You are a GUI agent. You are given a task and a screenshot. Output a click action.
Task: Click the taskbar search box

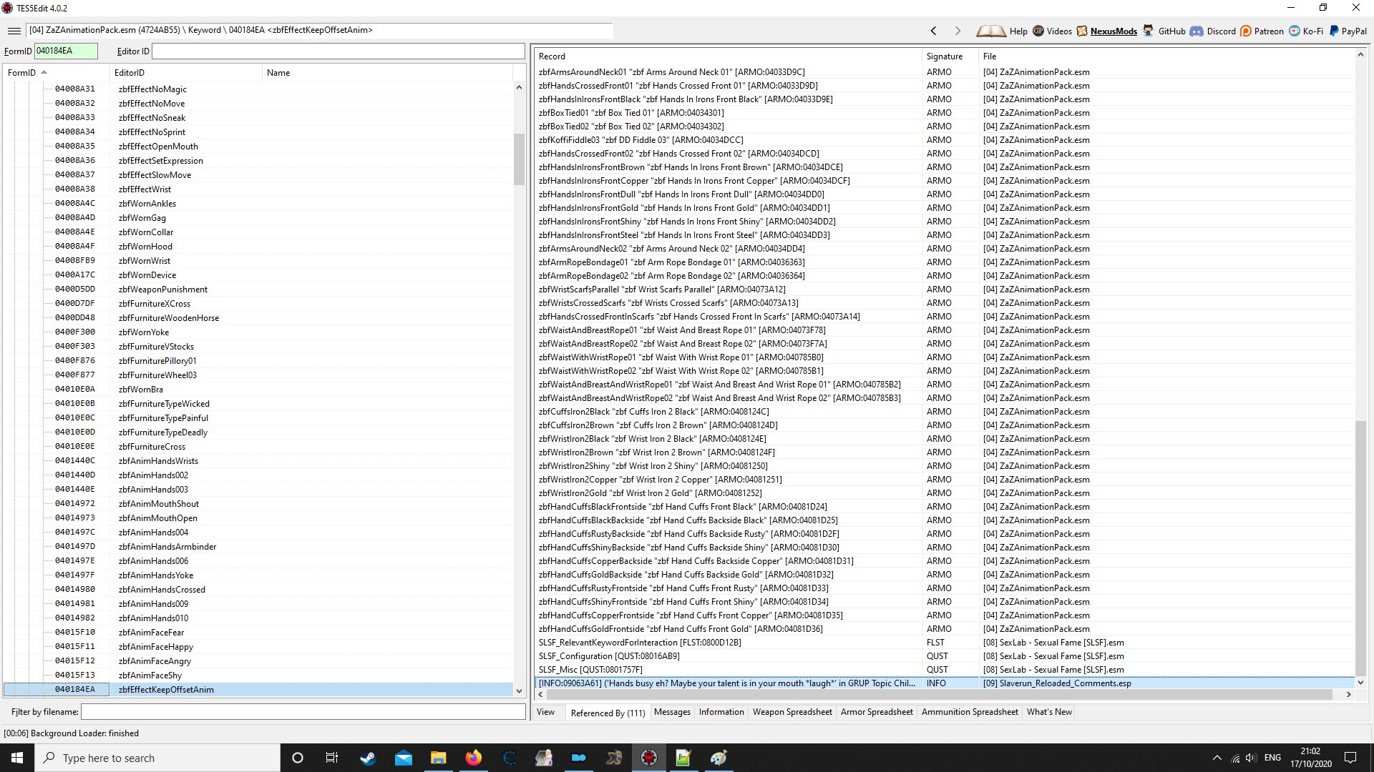(x=157, y=758)
